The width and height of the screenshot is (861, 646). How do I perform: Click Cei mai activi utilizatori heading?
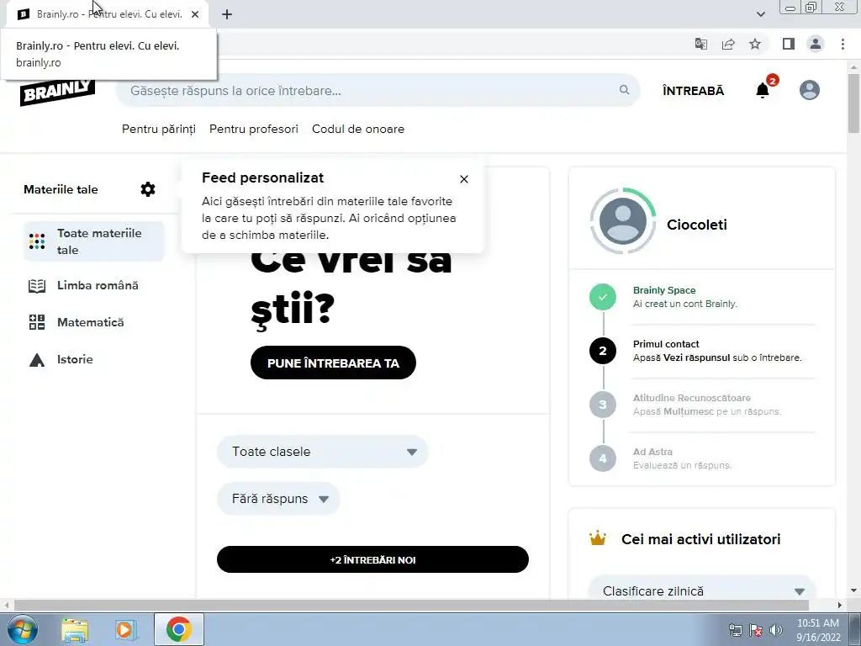(701, 539)
